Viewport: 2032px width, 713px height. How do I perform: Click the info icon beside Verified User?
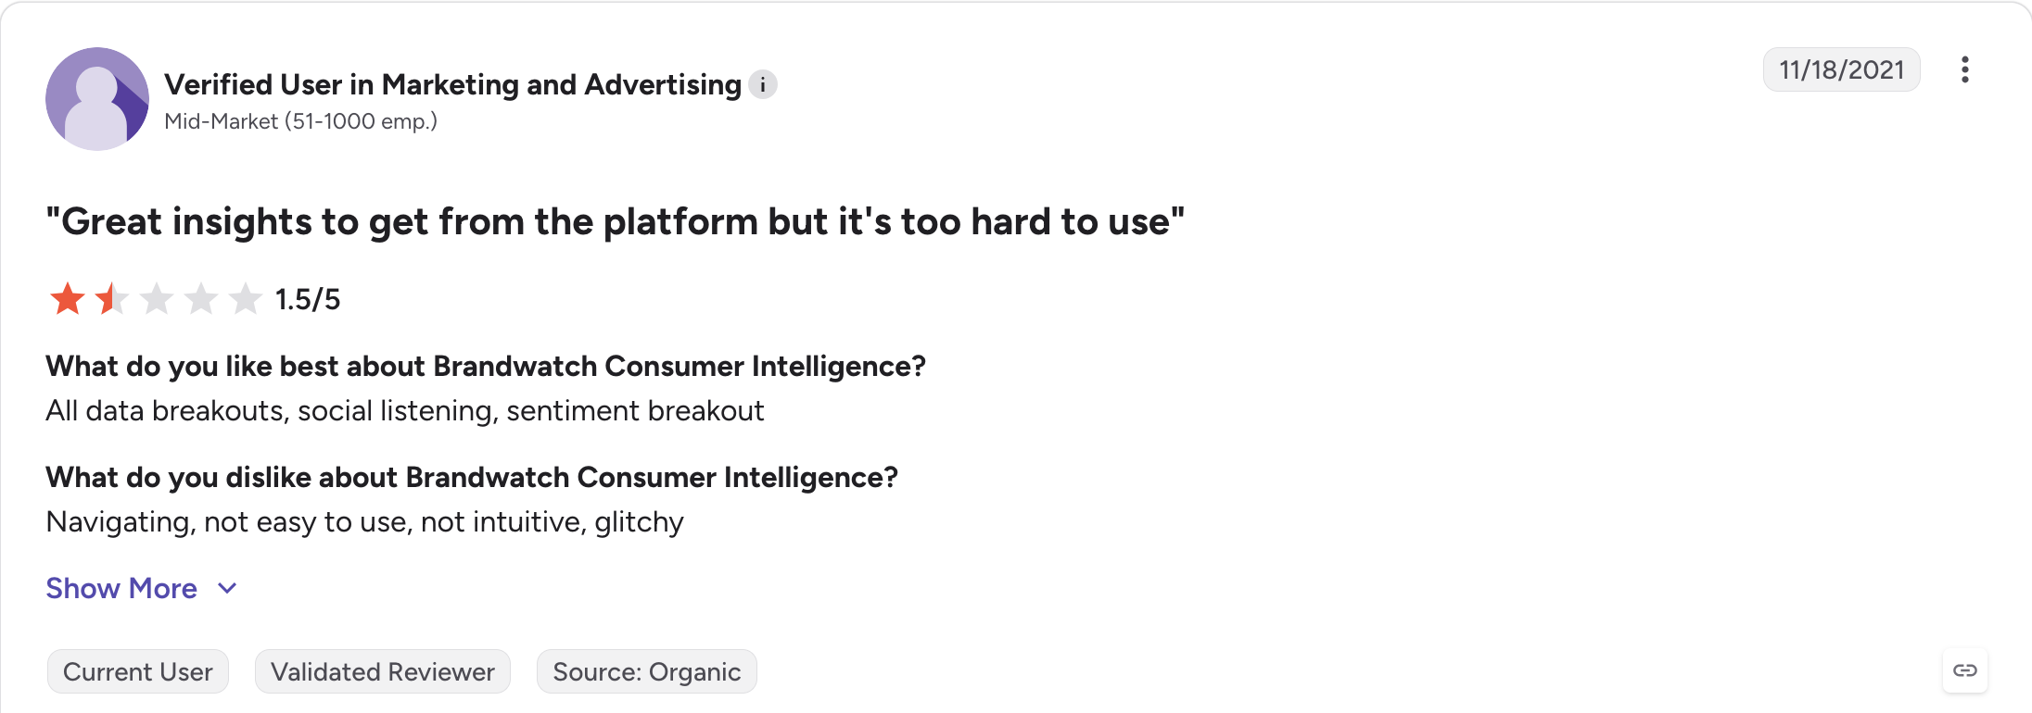(762, 85)
